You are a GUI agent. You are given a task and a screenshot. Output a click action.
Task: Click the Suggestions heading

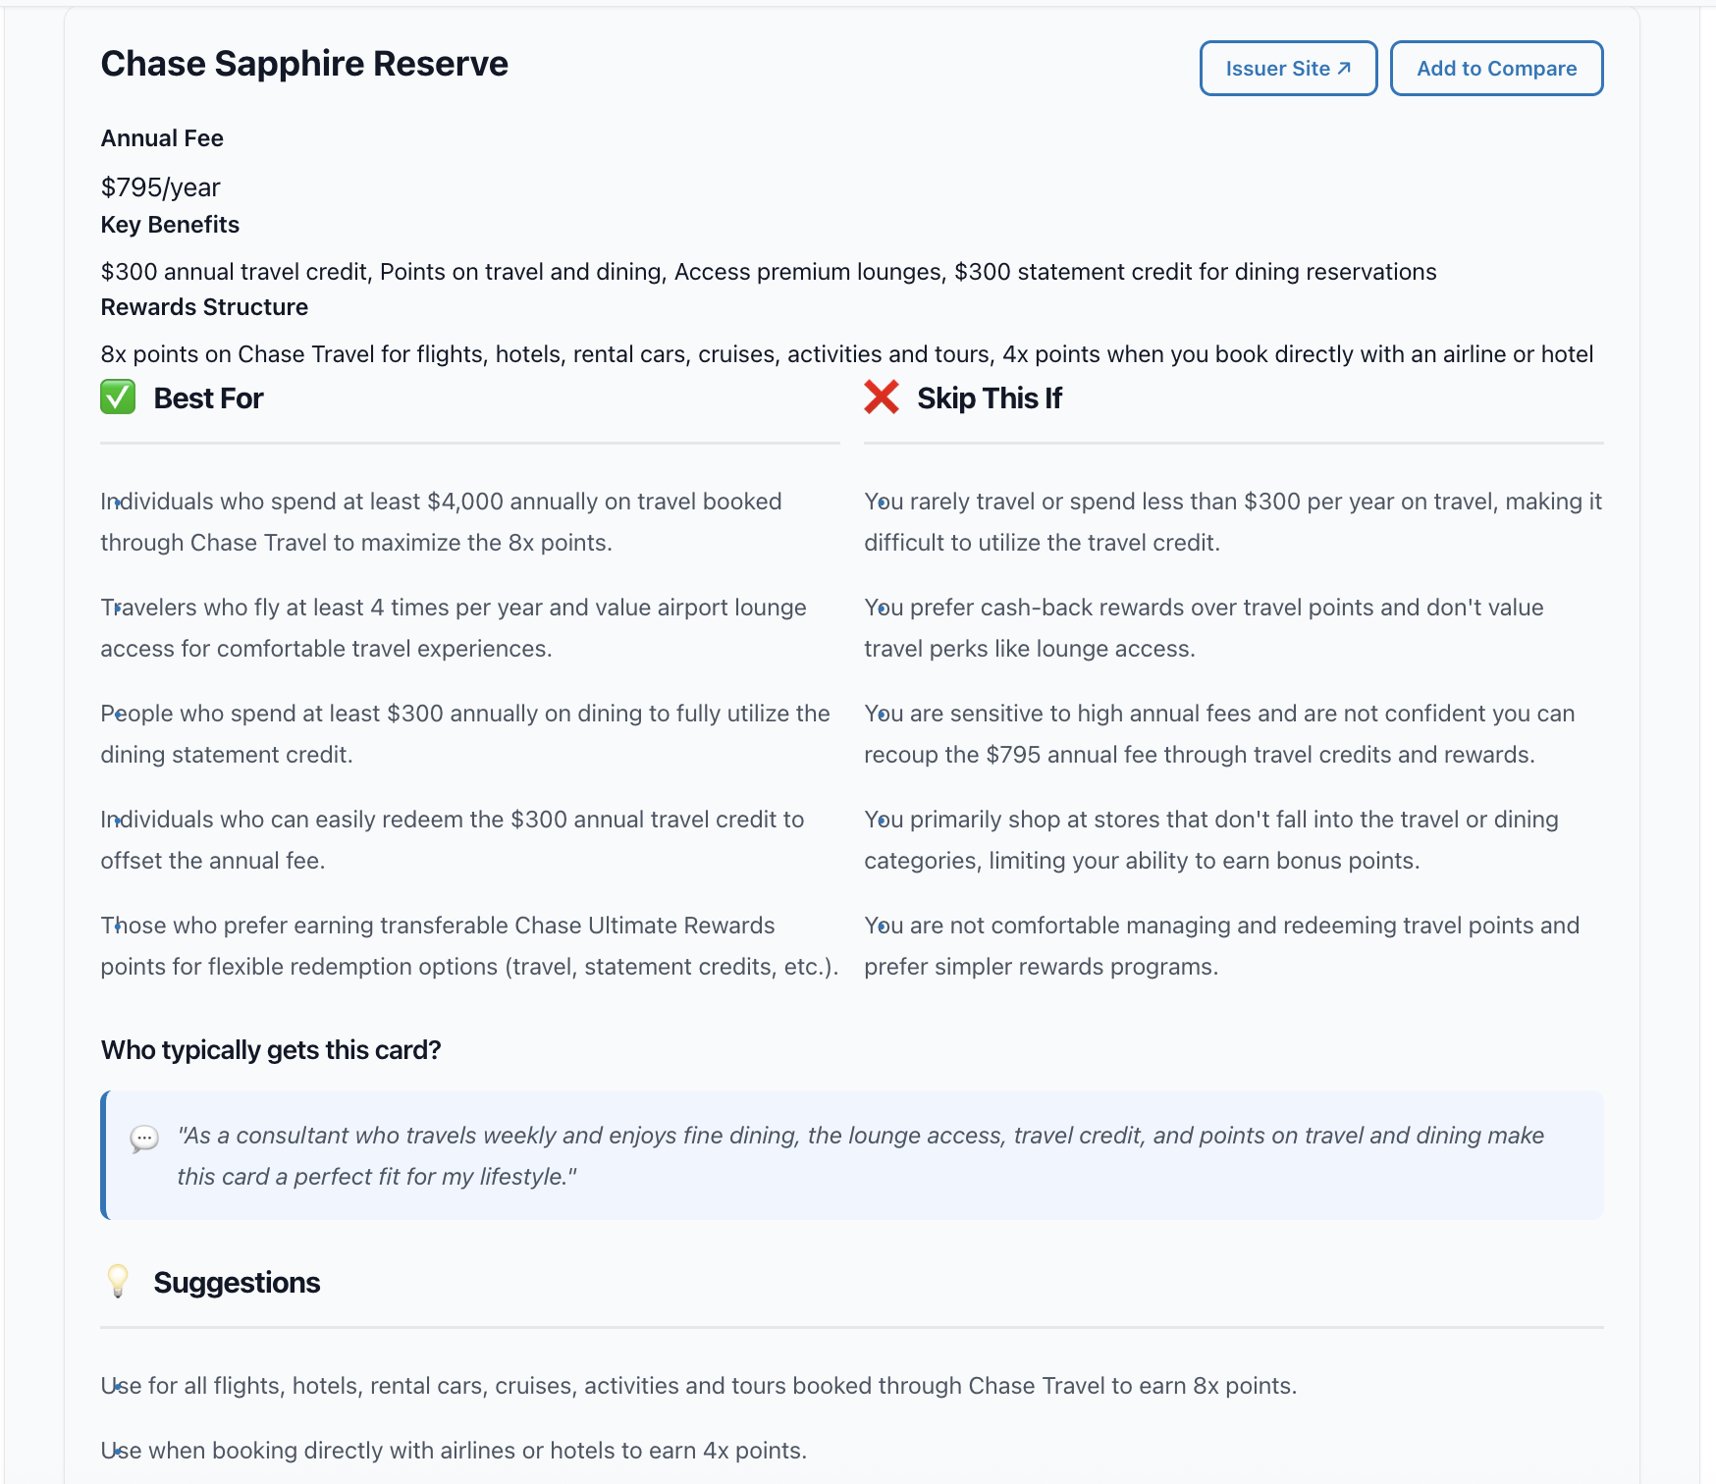236,1282
